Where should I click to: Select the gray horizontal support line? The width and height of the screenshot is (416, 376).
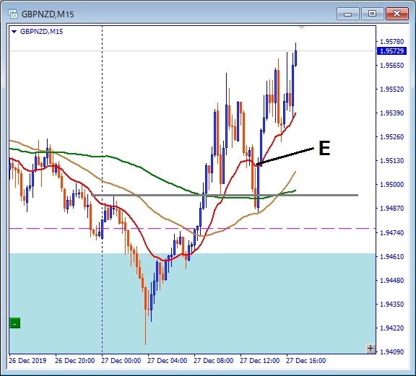click(225, 195)
